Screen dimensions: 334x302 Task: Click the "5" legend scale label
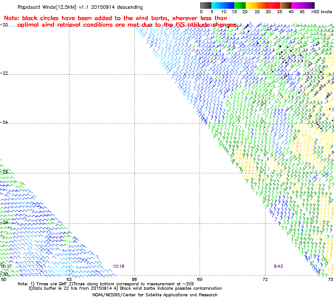pos(212,12)
